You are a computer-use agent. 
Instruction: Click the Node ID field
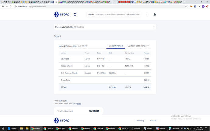(x=114, y=14)
